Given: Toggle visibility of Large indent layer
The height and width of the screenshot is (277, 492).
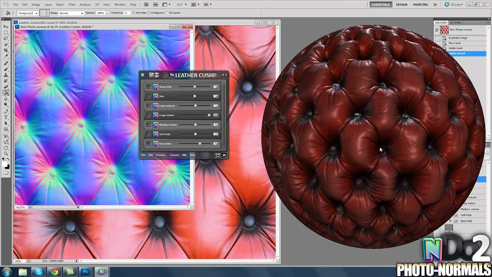Looking at the screenshot, I should tap(148, 115).
